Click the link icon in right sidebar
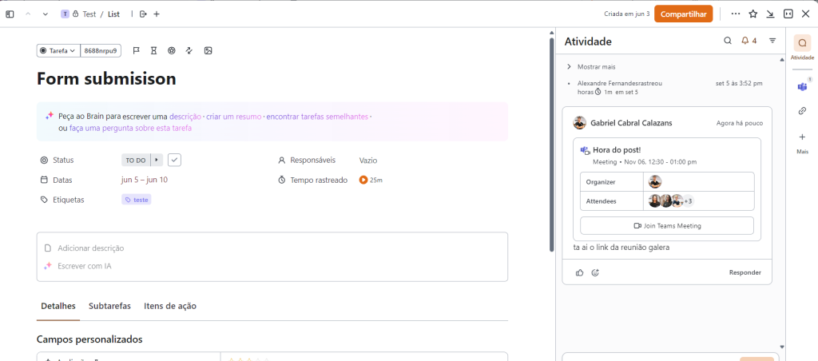 [x=802, y=111]
